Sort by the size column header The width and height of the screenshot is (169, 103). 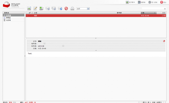click(x=164, y=13)
